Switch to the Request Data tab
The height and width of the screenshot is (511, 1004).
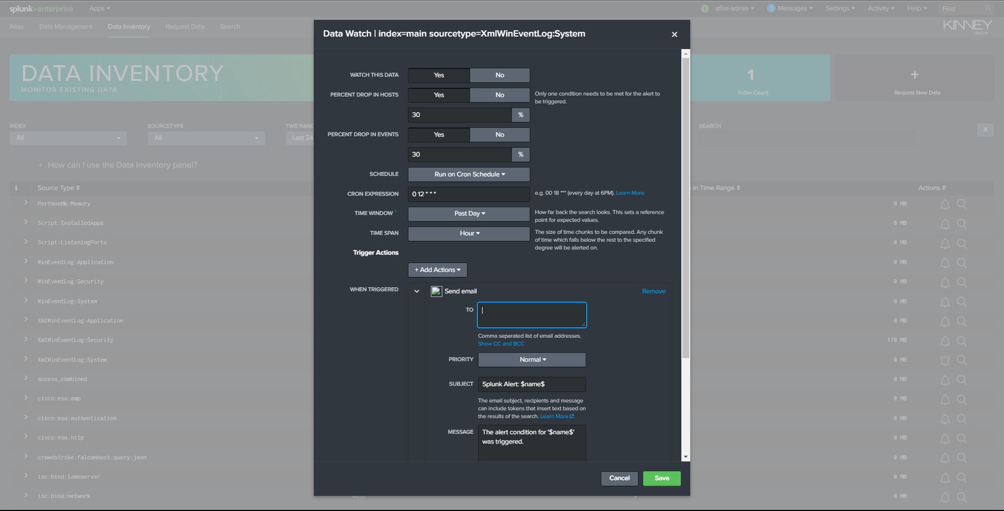pyautogui.click(x=185, y=27)
